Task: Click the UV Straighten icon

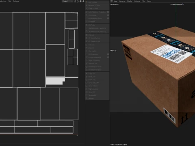Action: (x=87, y=54)
